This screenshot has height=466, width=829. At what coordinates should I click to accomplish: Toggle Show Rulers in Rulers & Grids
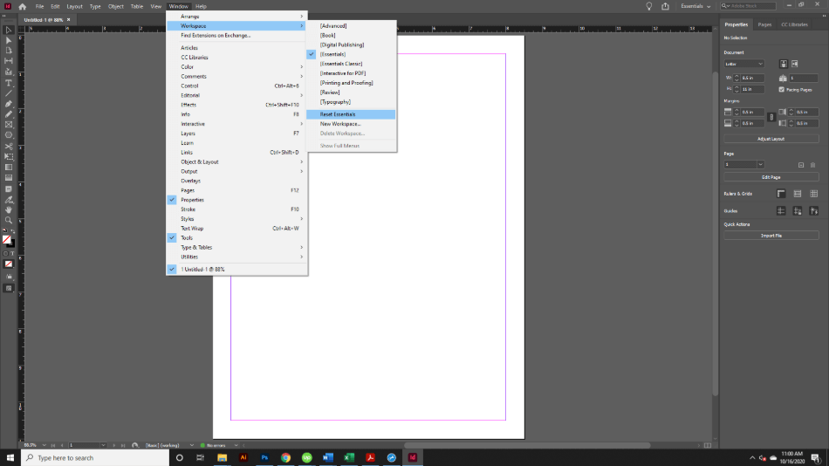(x=781, y=194)
